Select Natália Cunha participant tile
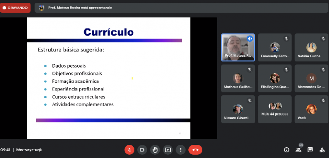The height and width of the screenshot is (158, 329). [311, 47]
